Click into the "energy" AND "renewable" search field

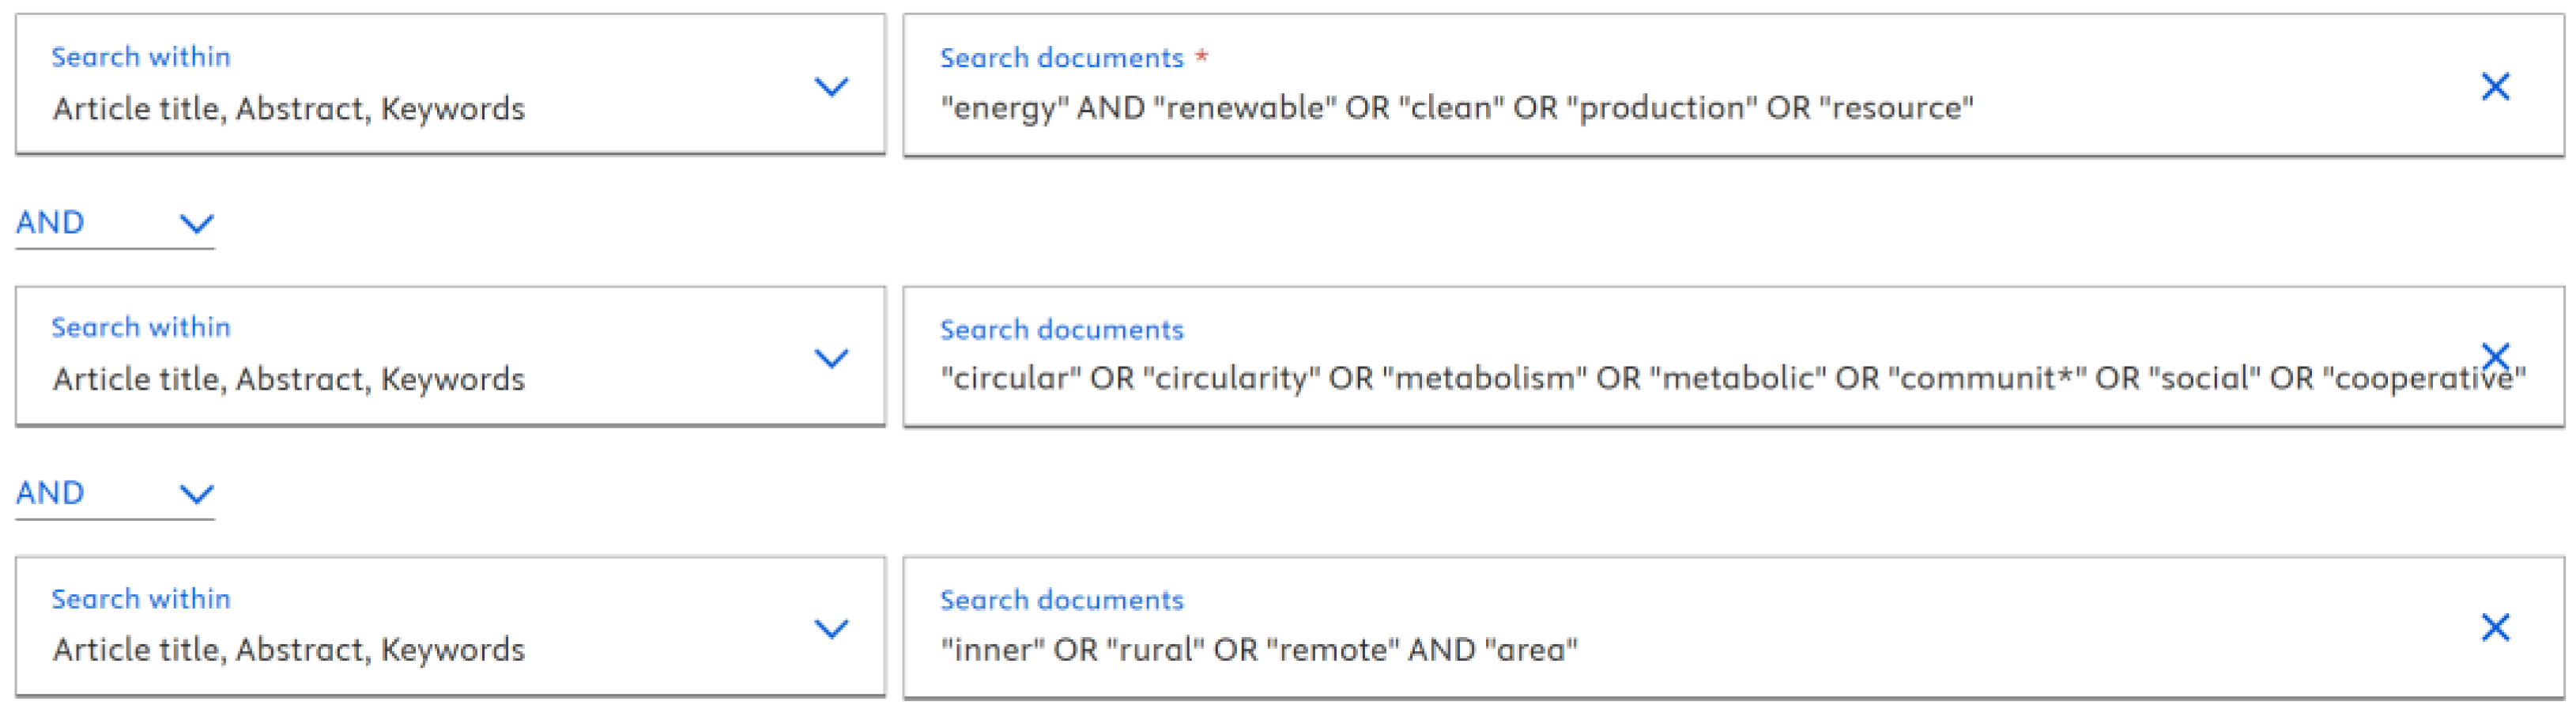(x=1456, y=108)
